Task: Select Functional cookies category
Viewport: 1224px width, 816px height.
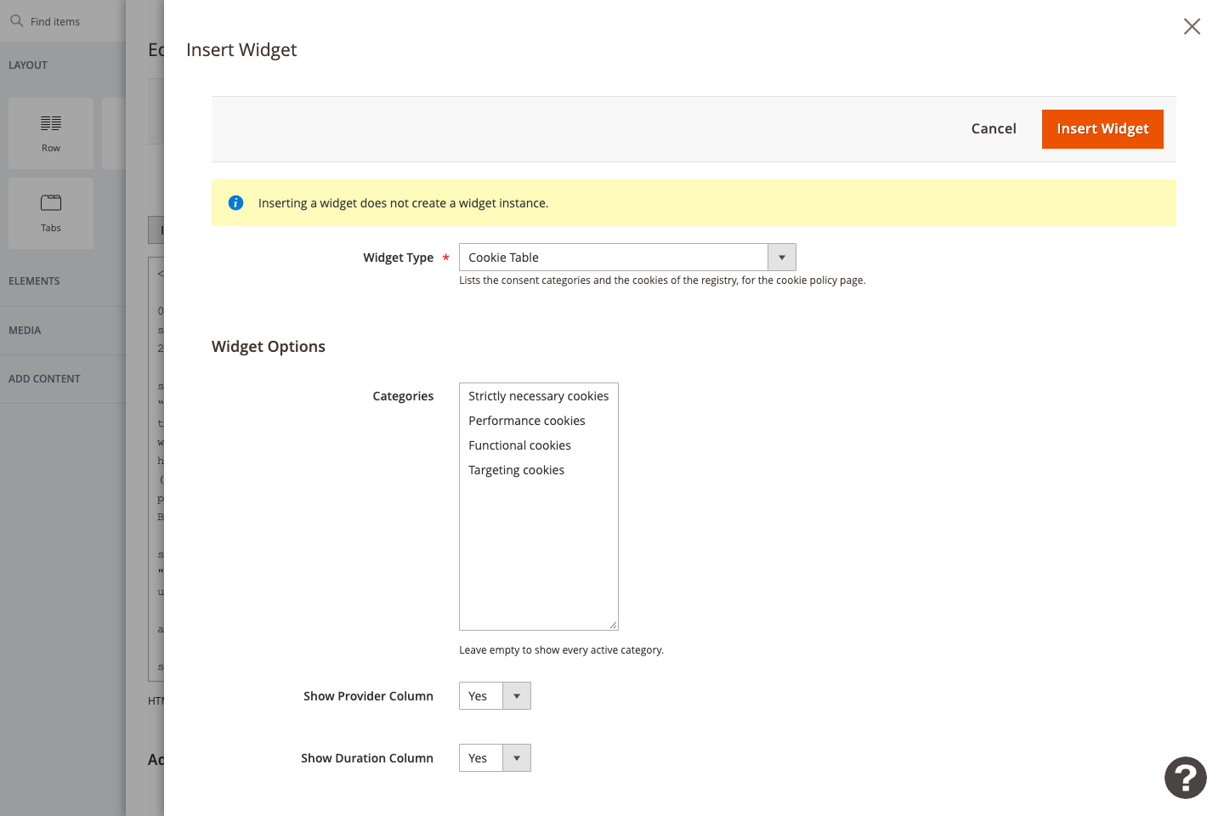Action: (x=538, y=445)
